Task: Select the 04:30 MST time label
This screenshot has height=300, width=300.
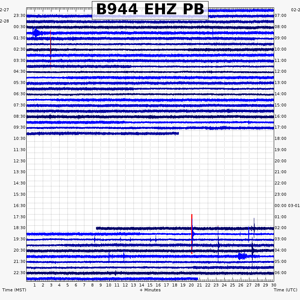Action: pyautogui.click(x=19, y=72)
